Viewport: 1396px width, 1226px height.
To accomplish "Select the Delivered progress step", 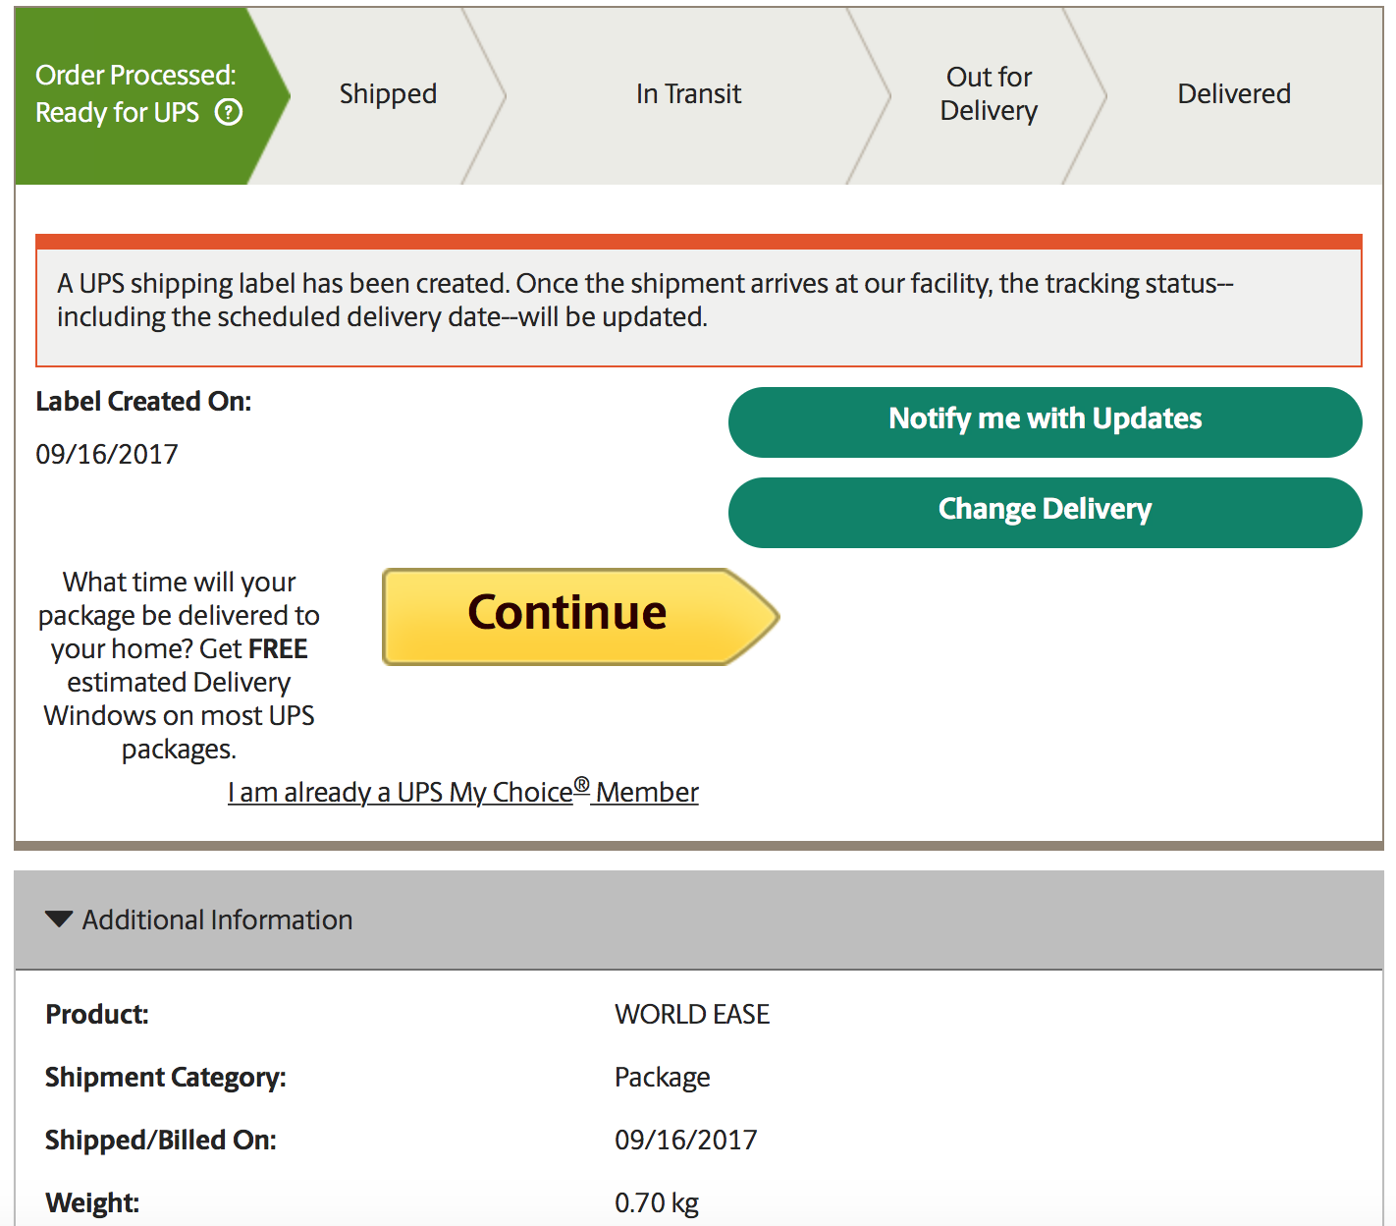I will click(x=1234, y=94).
